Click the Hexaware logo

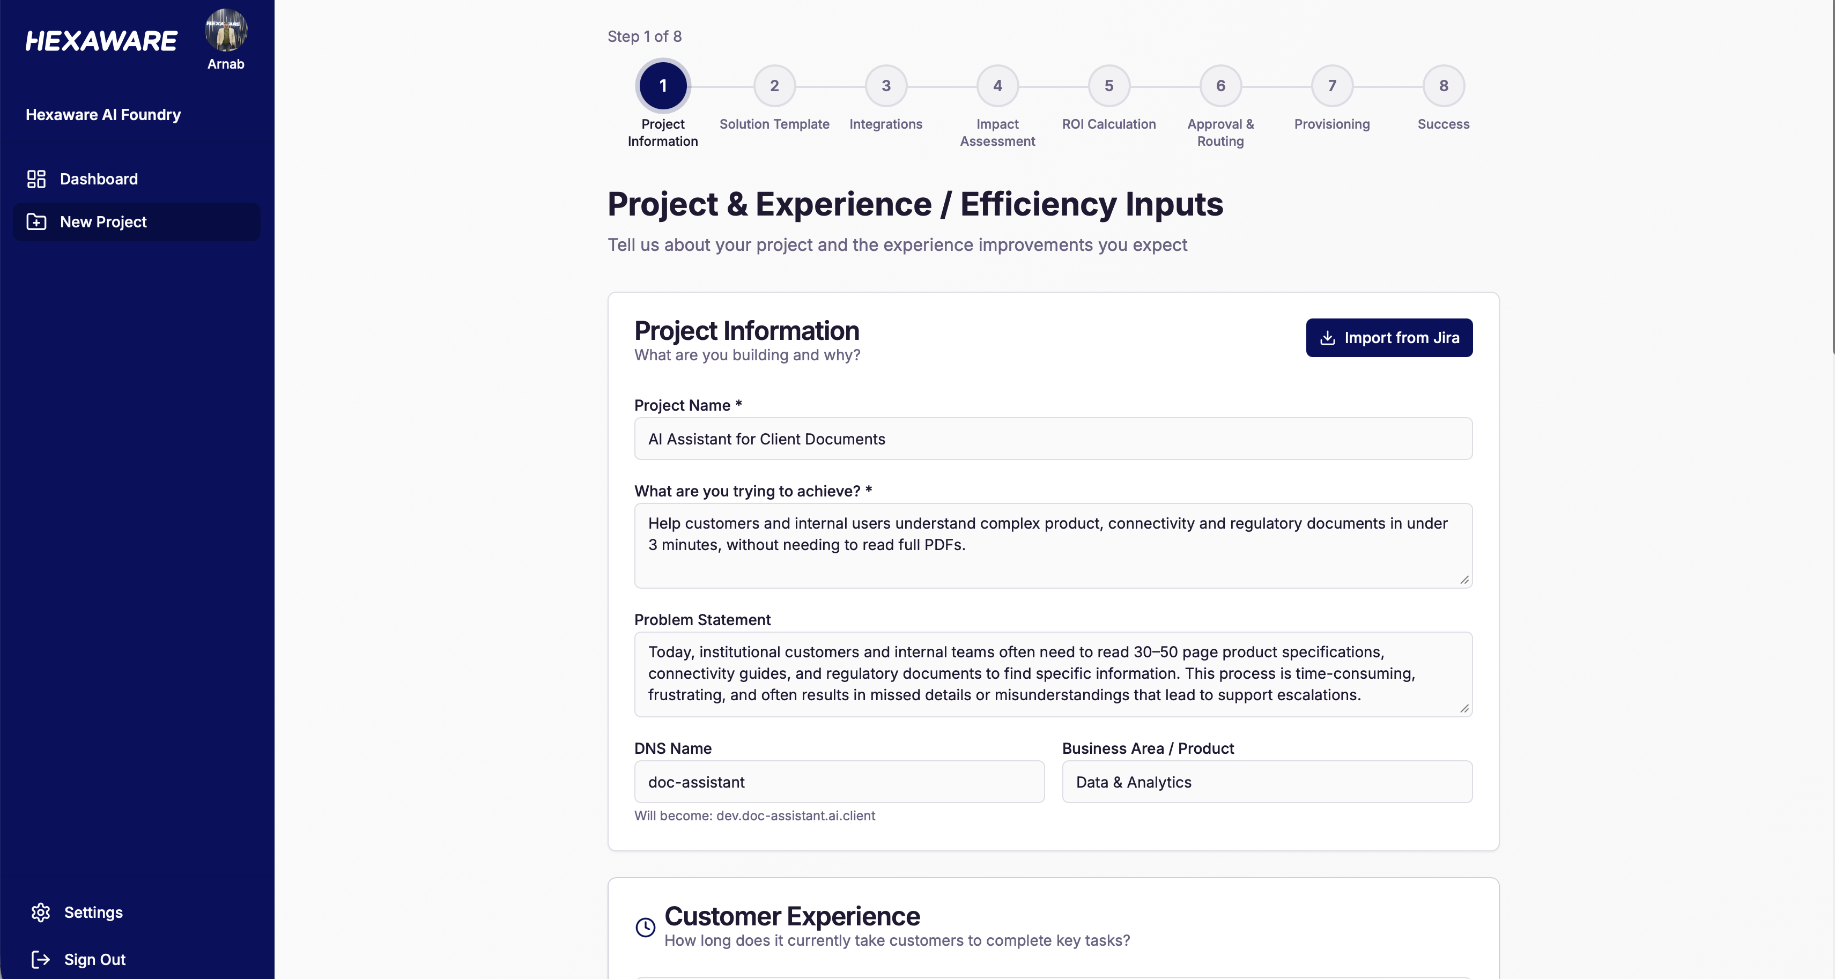coord(101,41)
